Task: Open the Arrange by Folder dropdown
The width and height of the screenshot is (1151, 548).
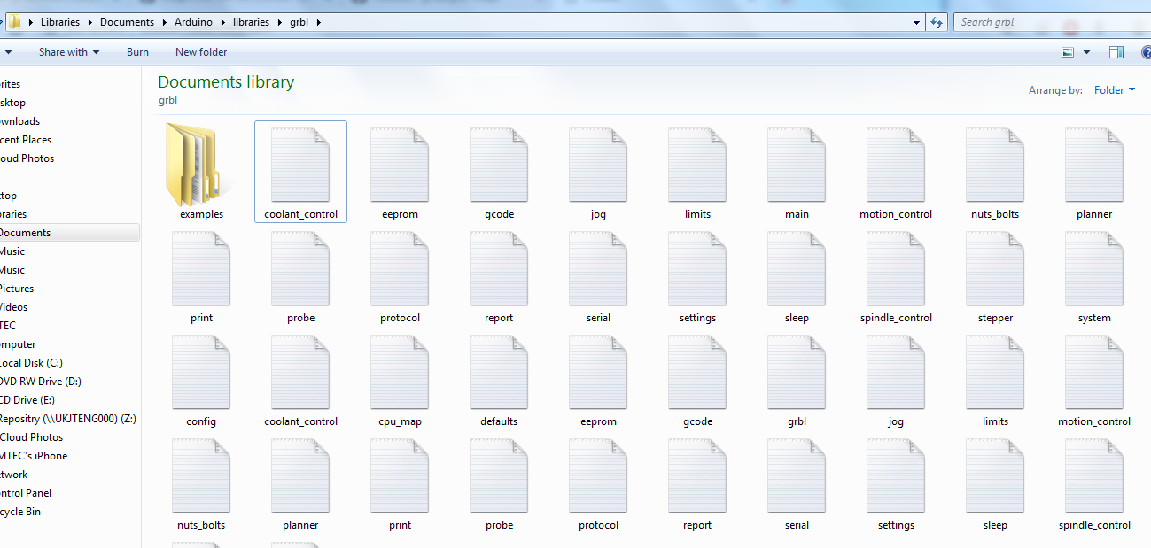Action: (1114, 90)
